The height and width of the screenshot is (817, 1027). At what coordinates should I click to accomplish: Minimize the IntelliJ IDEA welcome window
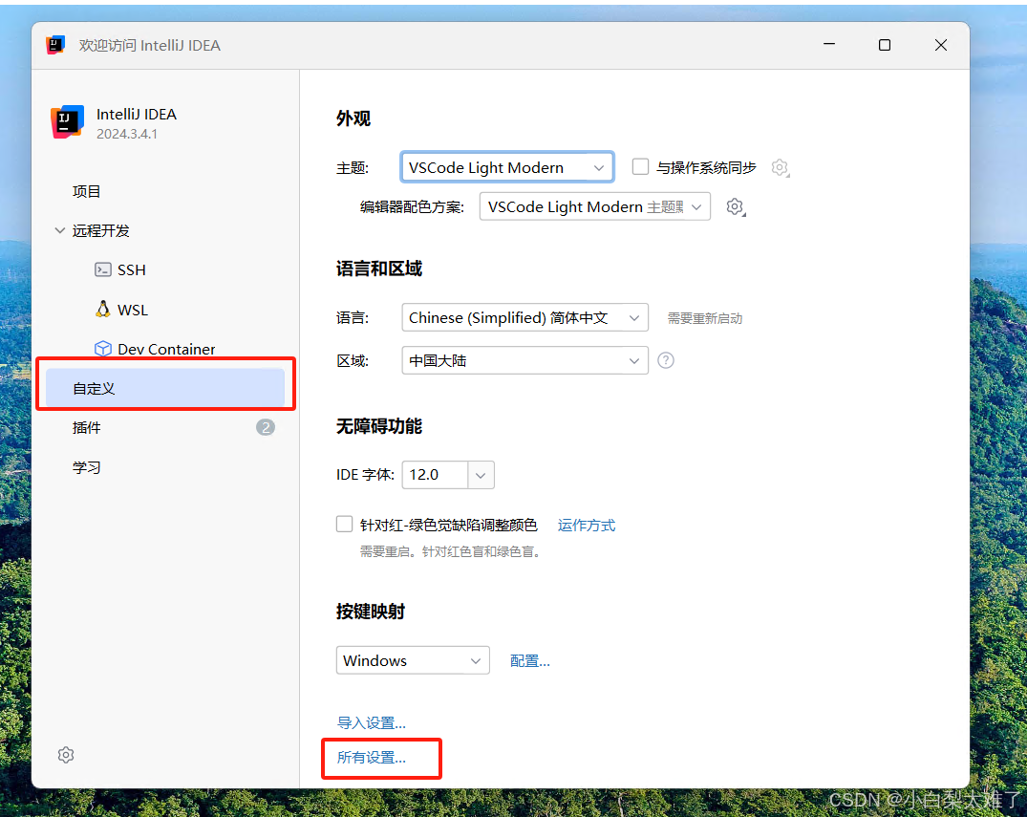[x=829, y=45]
